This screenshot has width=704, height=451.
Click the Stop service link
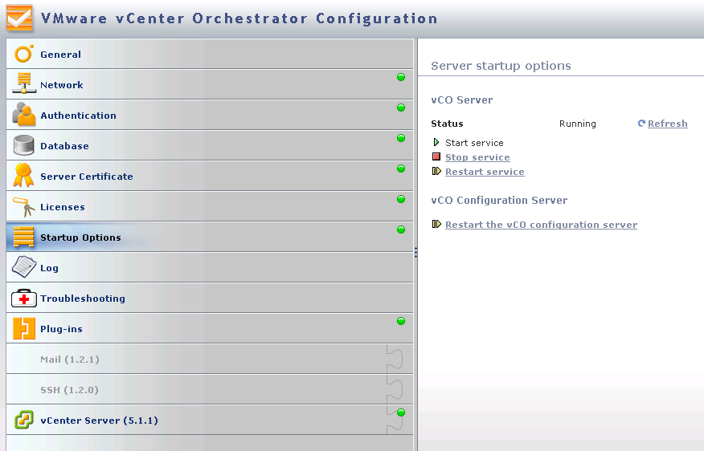477,157
